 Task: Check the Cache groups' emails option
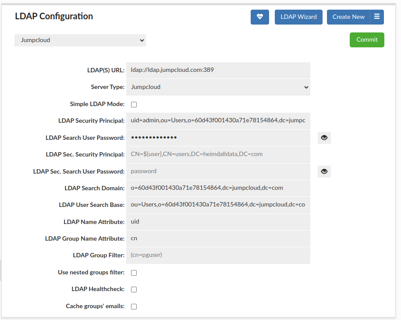(x=134, y=306)
